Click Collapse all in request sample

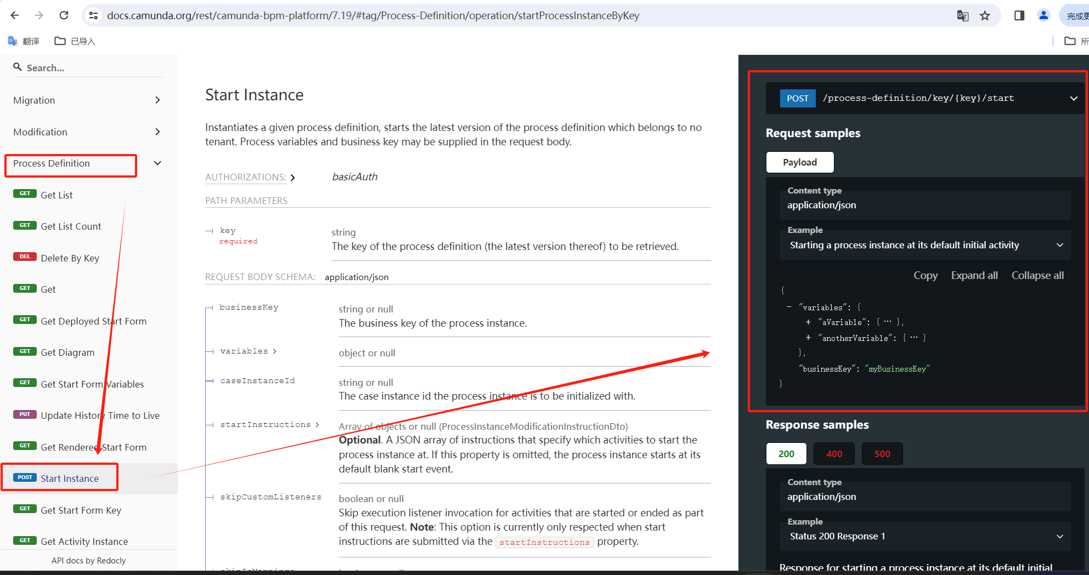click(x=1037, y=275)
